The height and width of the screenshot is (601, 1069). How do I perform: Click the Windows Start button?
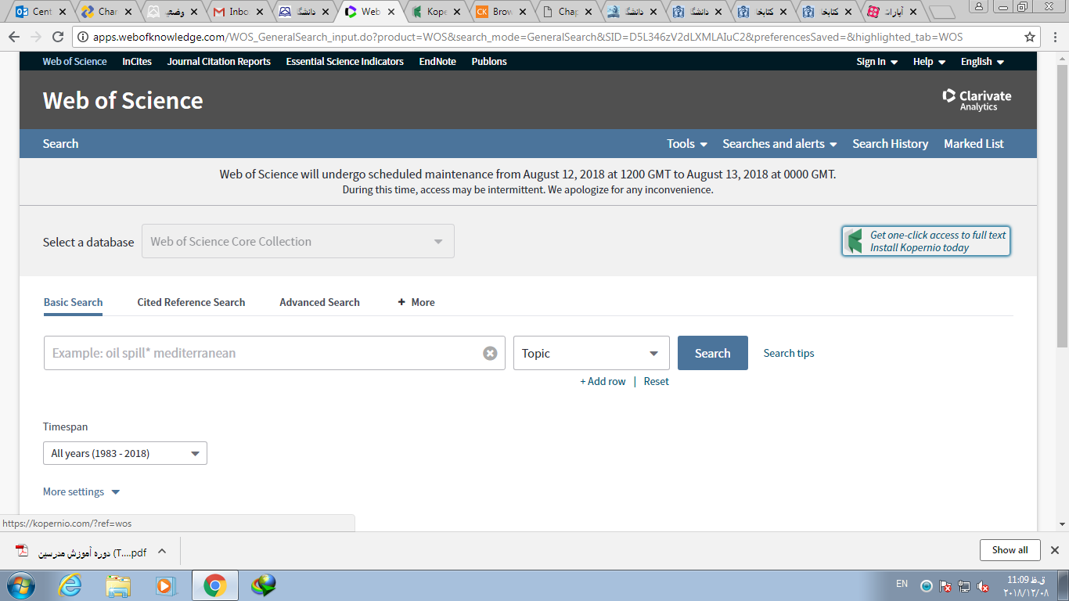21,585
